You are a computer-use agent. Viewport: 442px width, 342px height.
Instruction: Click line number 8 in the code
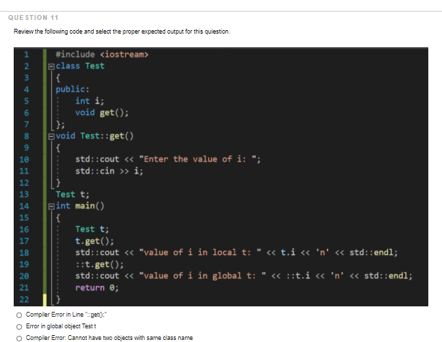tap(26, 136)
